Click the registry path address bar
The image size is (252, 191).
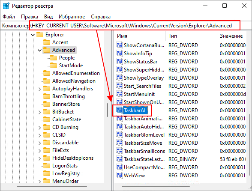pyautogui.click(x=126, y=26)
